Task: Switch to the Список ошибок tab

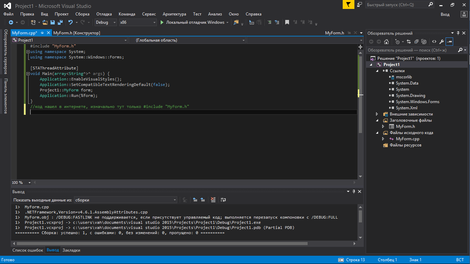Action: point(28,250)
